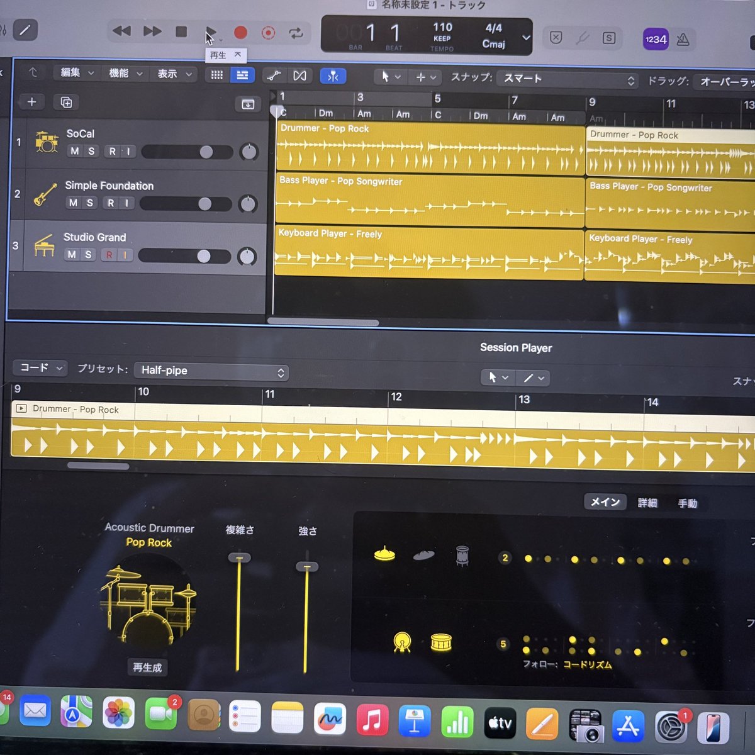This screenshot has width=755, height=755.
Task: Select the toms icon
Action: tap(462, 556)
